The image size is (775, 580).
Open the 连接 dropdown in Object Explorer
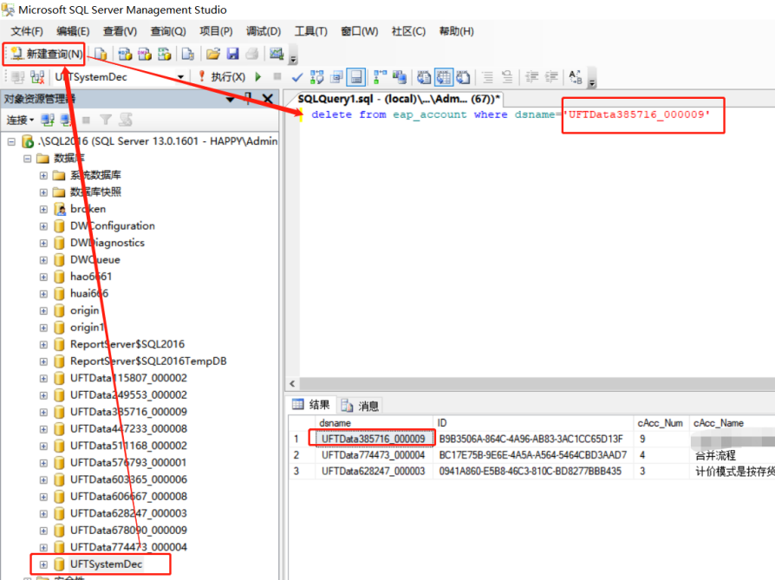pos(20,120)
